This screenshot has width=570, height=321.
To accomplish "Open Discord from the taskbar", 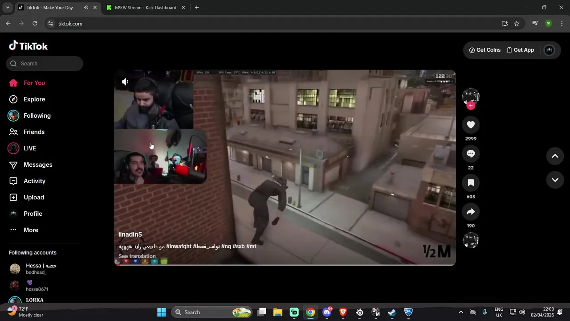I will [x=327, y=312].
